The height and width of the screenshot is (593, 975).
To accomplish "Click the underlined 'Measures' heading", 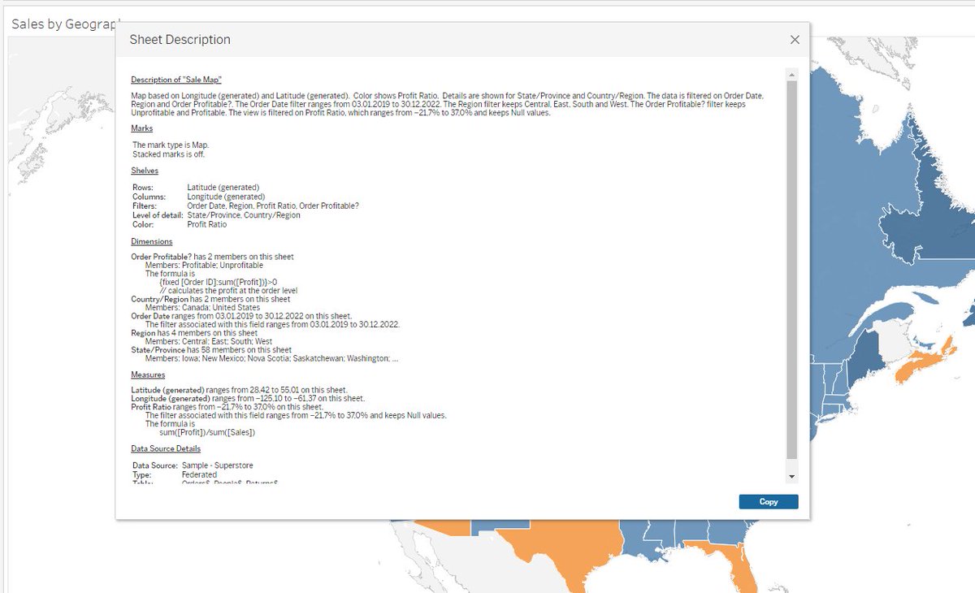I will (148, 374).
